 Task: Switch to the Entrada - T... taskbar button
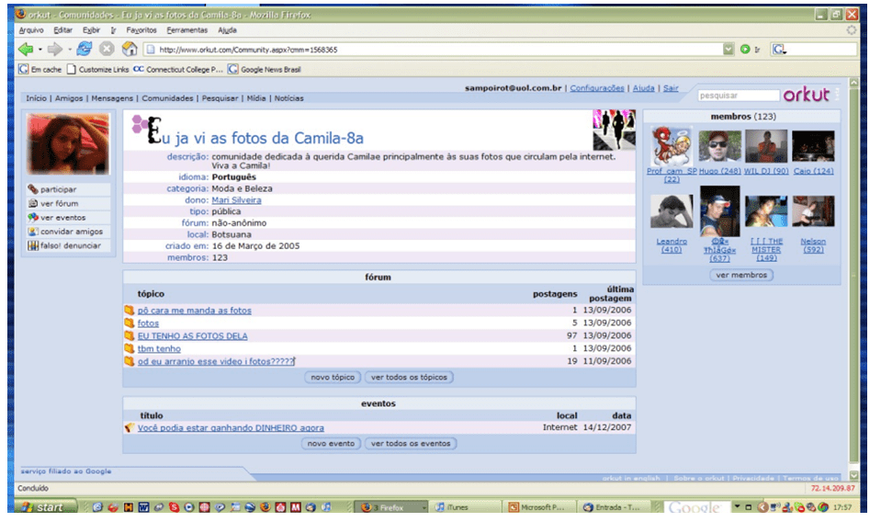tap(615, 506)
